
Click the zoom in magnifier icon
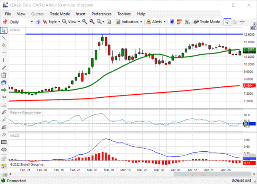pyautogui.click(x=85, y=22)
